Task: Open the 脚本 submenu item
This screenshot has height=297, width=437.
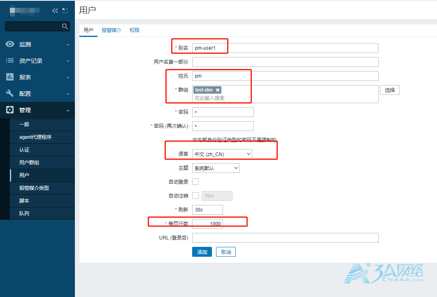Action: 42,201
